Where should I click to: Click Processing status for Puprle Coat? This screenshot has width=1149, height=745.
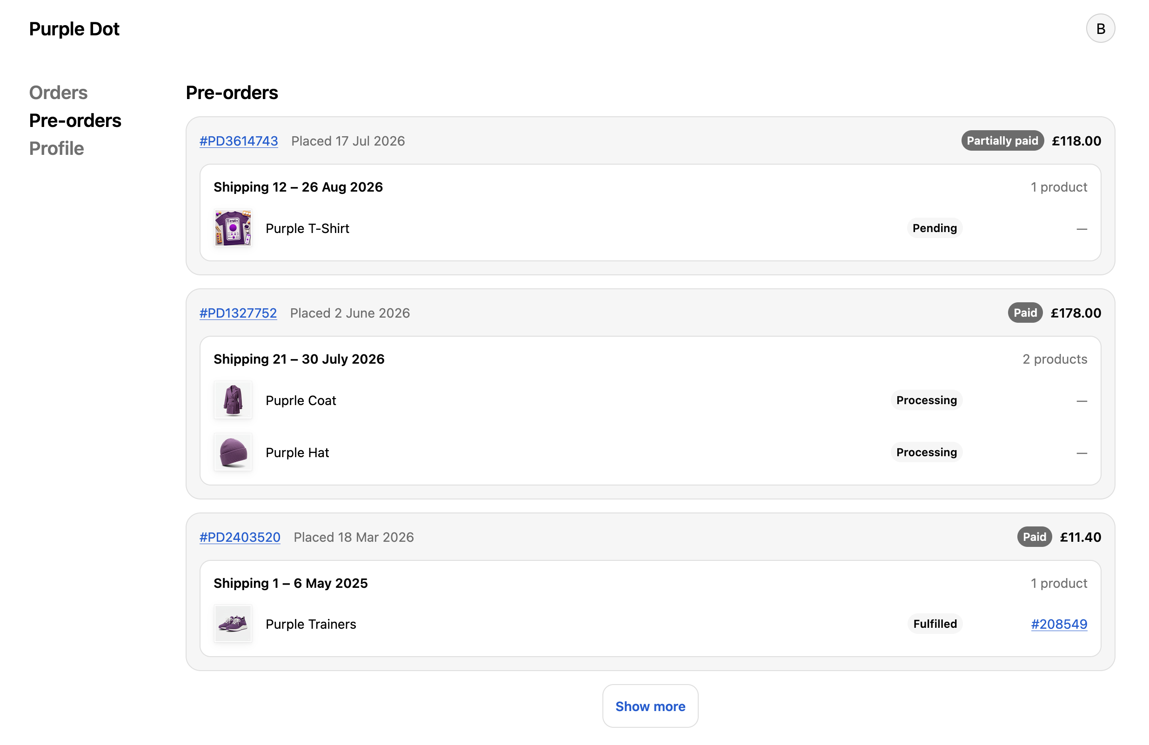click(x=927, y=400)
